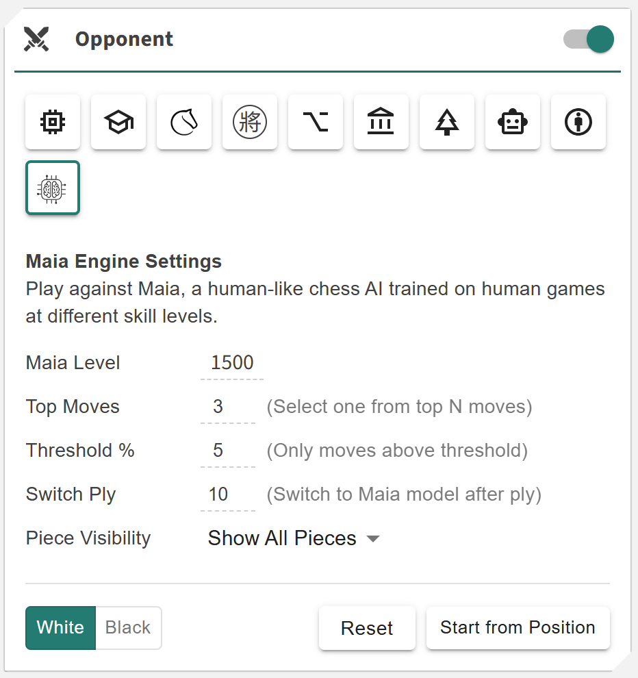This screenshot has height=678, width=638.
Task: Click the crossed swords Opponent icon
Action: tap(36, 39)
